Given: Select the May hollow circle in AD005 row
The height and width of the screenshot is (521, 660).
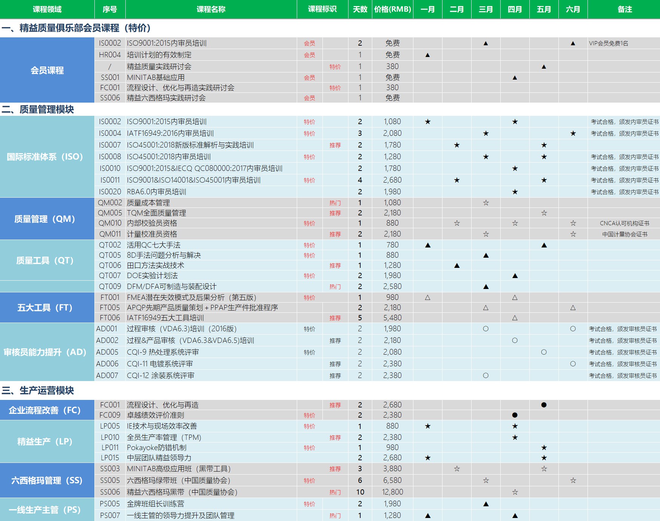Looking at the screenshot, I should (544, 352).
